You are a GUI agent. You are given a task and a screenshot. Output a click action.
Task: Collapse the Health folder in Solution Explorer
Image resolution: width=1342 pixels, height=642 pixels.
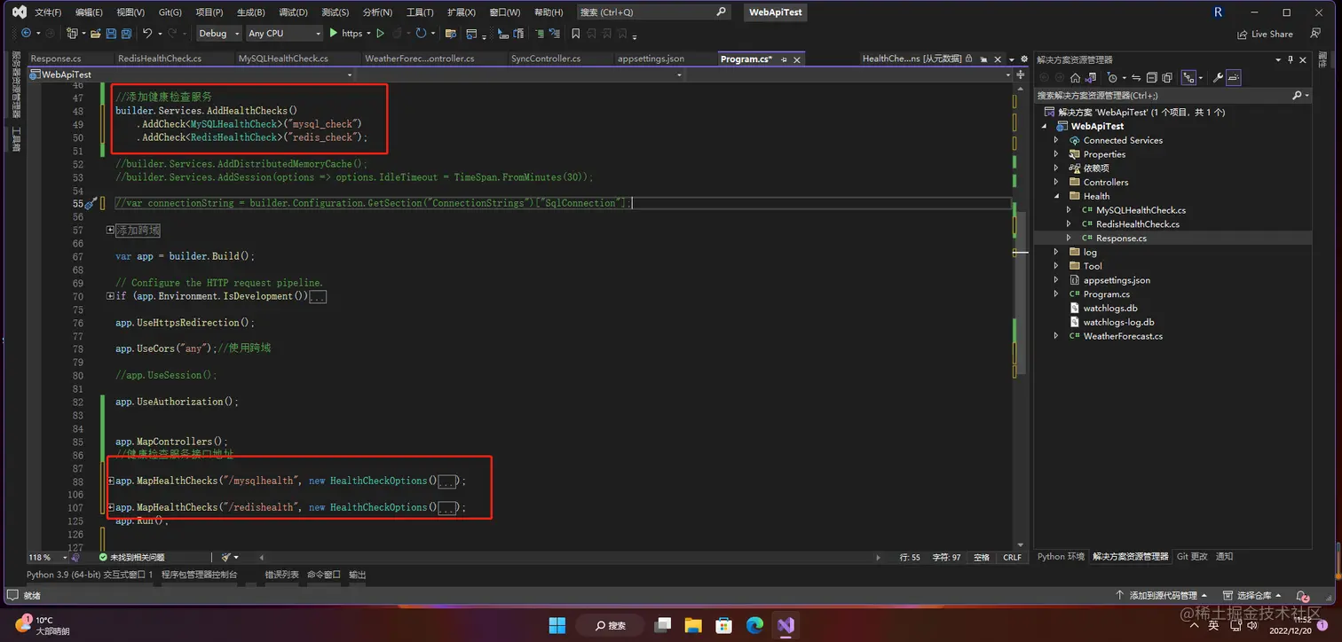1056,196
